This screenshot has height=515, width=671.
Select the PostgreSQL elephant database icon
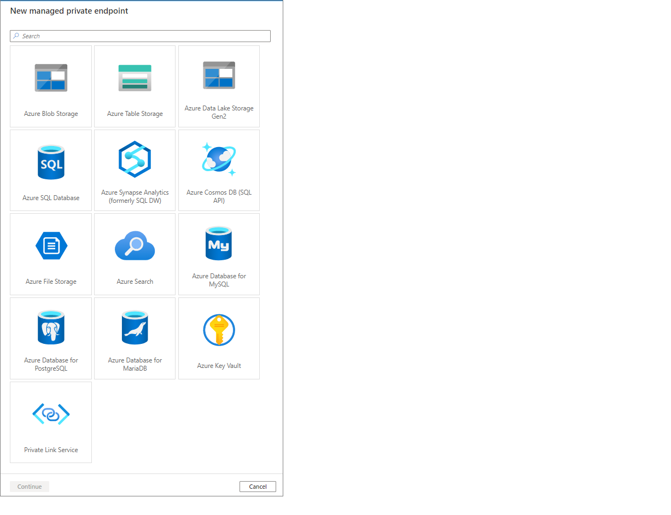(x=51, y=327)
